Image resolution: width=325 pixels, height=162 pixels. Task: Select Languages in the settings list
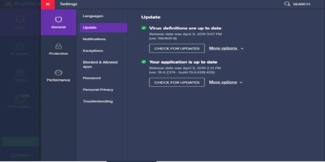(x=93, y=16)
